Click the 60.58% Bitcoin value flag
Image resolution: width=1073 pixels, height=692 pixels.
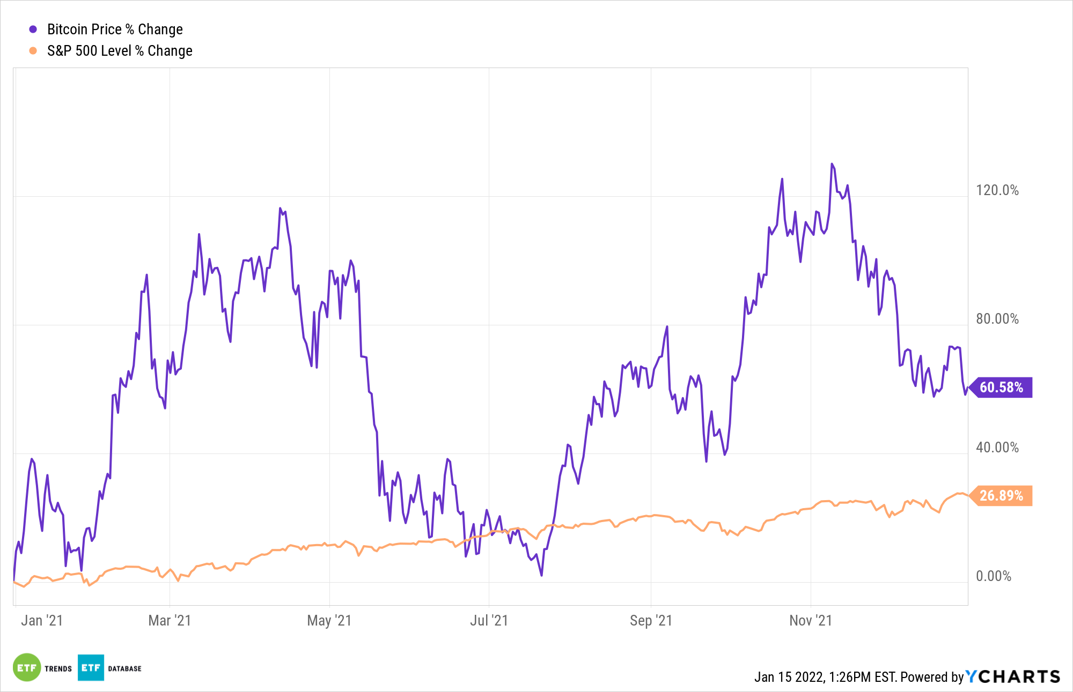coord(1001,388)
